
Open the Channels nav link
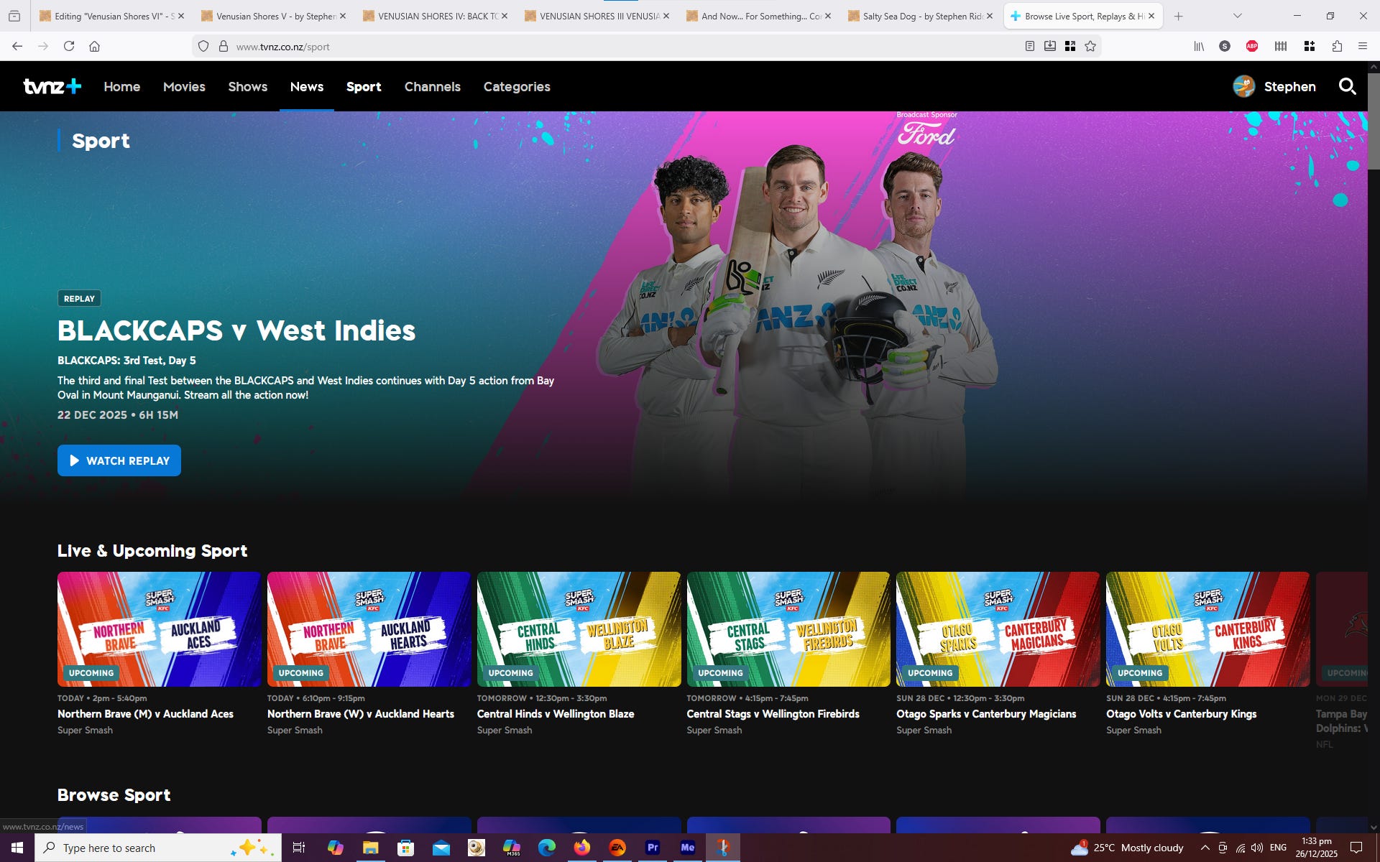432,87
